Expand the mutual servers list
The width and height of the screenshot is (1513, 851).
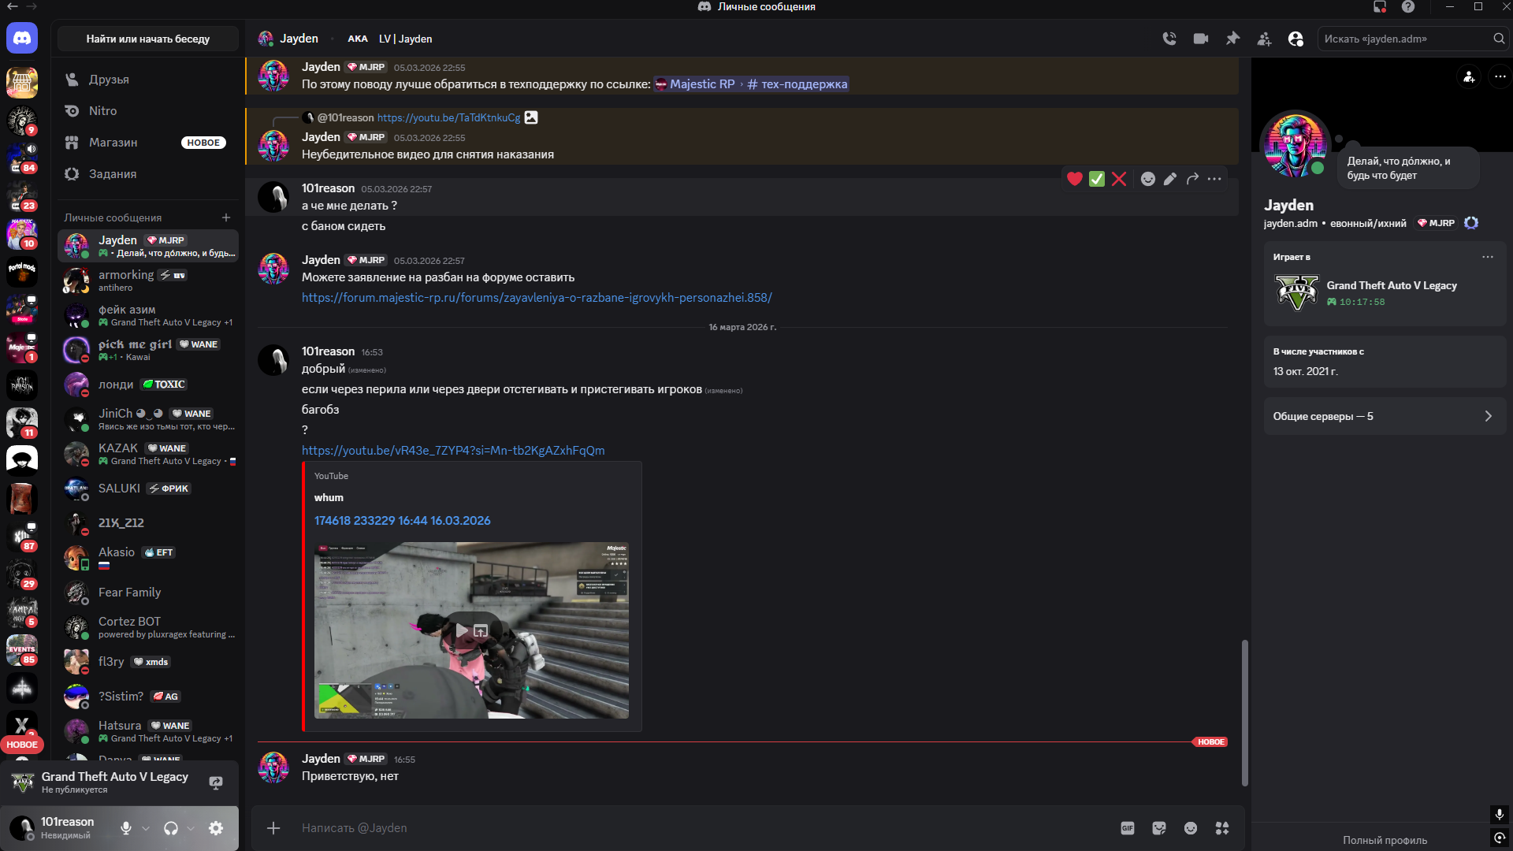point(1384,416)
